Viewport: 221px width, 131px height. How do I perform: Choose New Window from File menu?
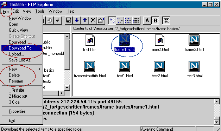point(22,18)
